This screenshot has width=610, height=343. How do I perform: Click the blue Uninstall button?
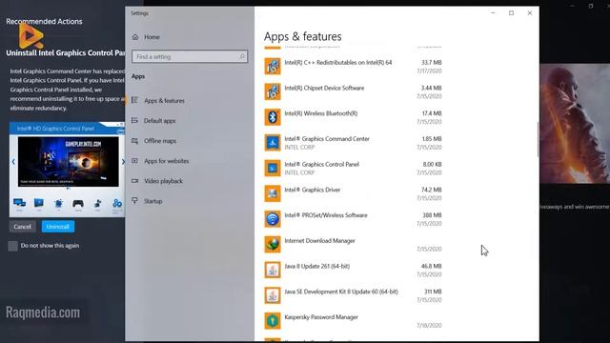(58, 227)
